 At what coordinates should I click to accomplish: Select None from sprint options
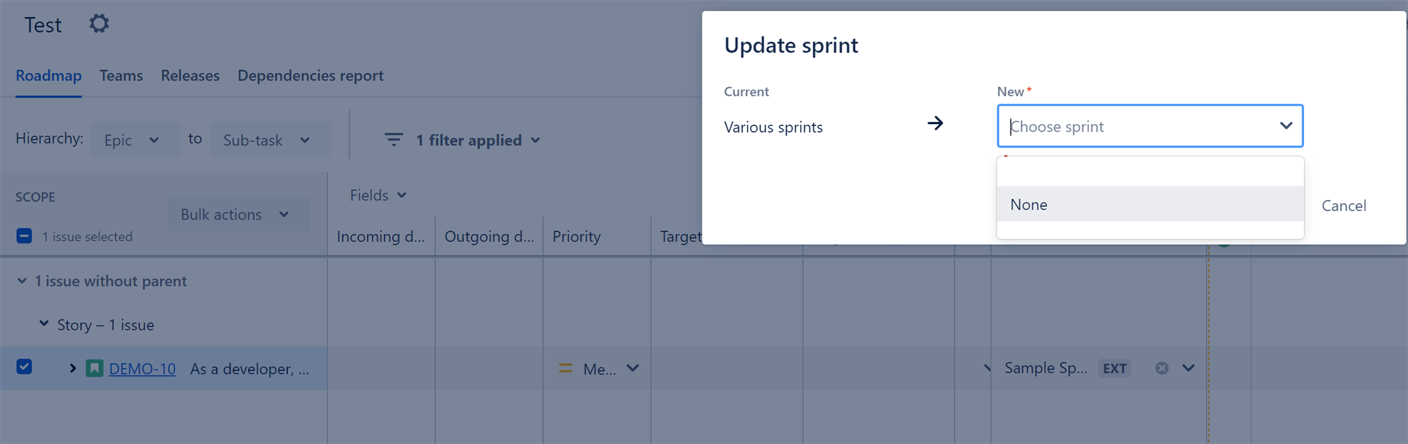pos(1150,204)
